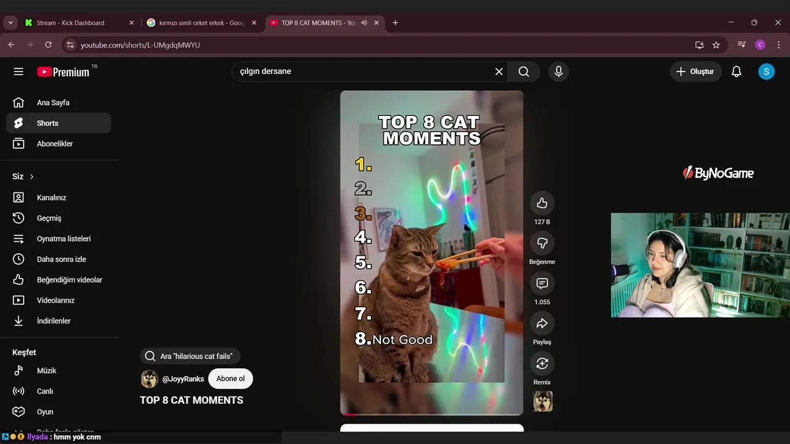This screenshot has height=444, width=790.
Task: Install app icon in address bar
Action: point(699,45)
